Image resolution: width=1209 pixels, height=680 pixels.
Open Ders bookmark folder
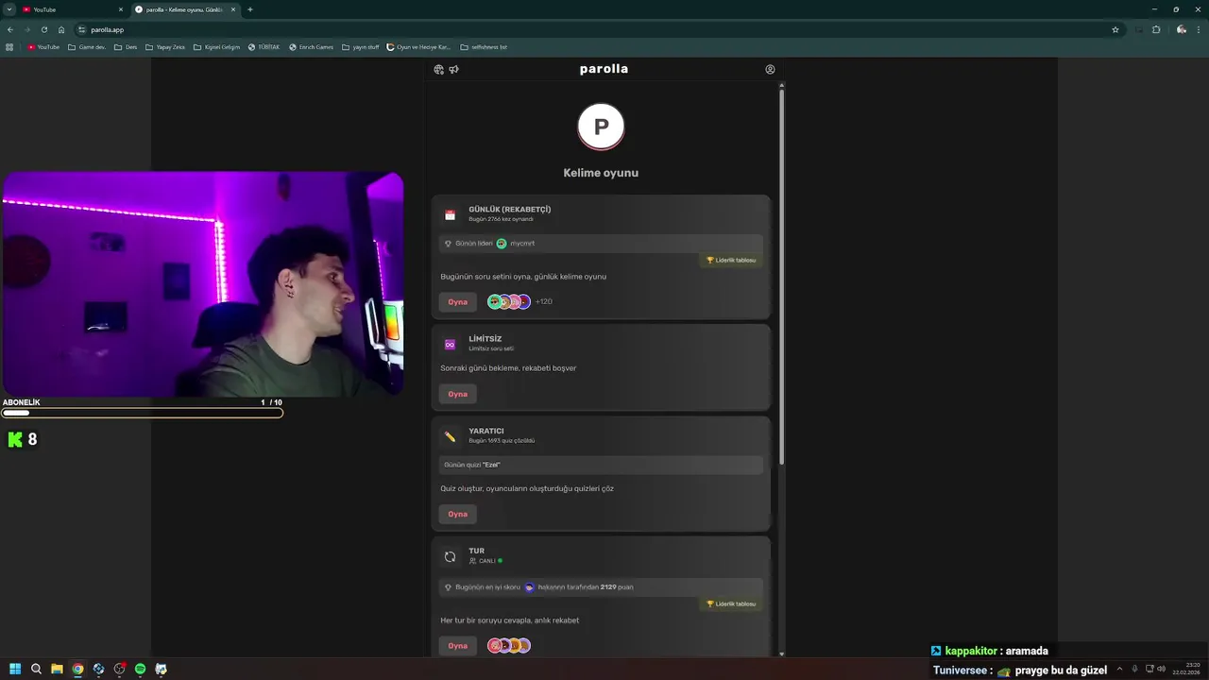click(126, 47)
